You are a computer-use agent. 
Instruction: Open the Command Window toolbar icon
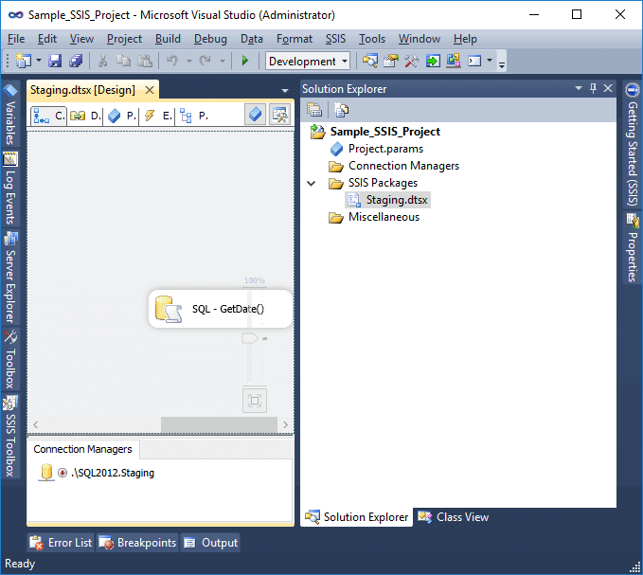474,62
